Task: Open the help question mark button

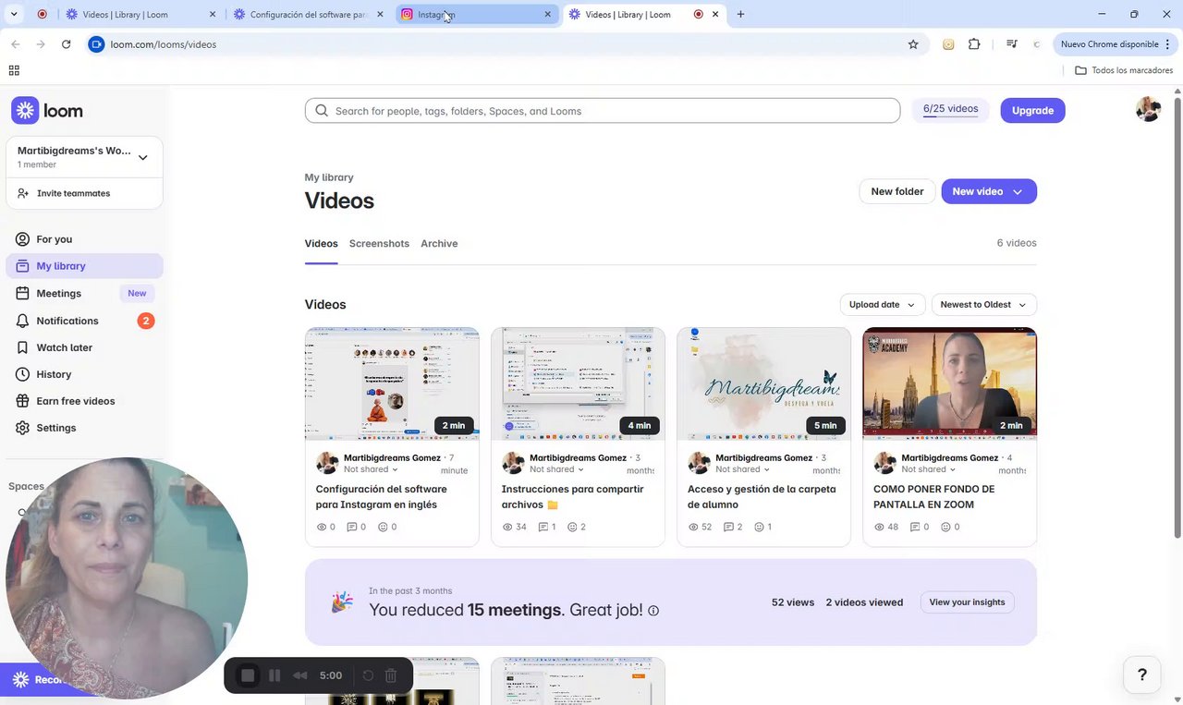Action: point(1141,675)
